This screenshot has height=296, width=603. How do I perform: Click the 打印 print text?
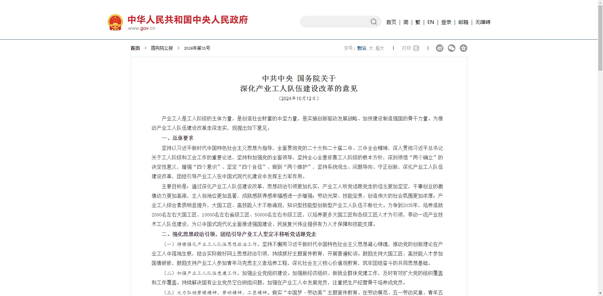coord(407,48)
